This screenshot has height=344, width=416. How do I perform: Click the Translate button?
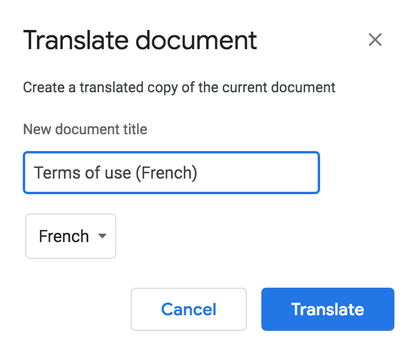327,309
